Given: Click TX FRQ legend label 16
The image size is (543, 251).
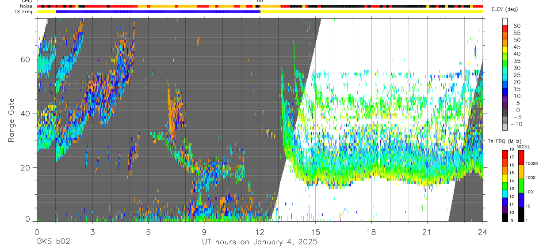Looking at the screenshot, I should [x=512, y=165].
